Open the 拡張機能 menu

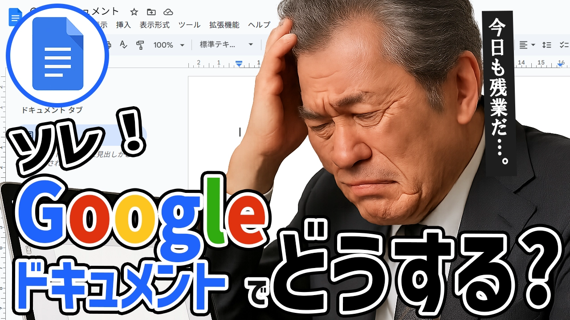224,25
